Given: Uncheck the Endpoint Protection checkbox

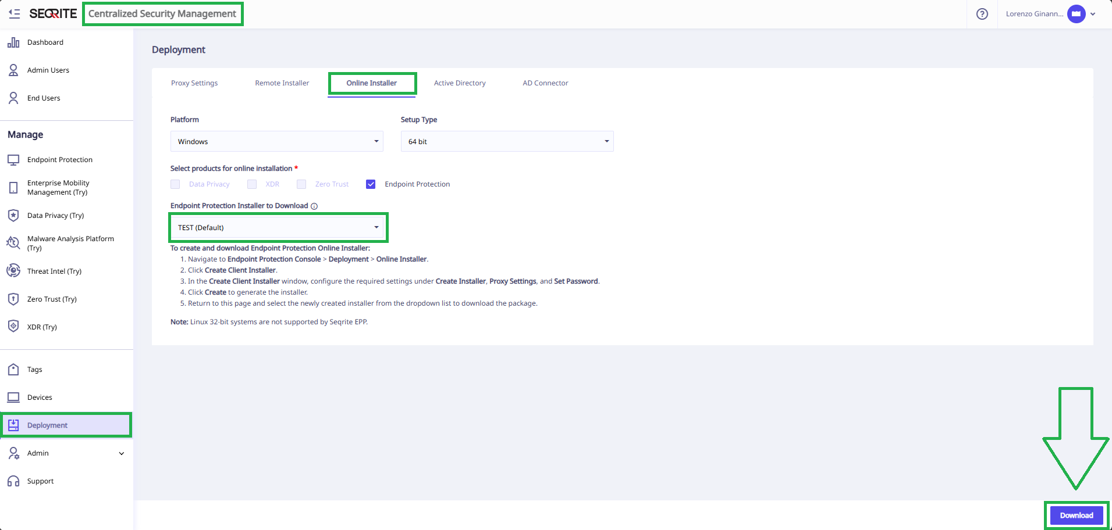Looking at the screenshot, I should point(371,184).
